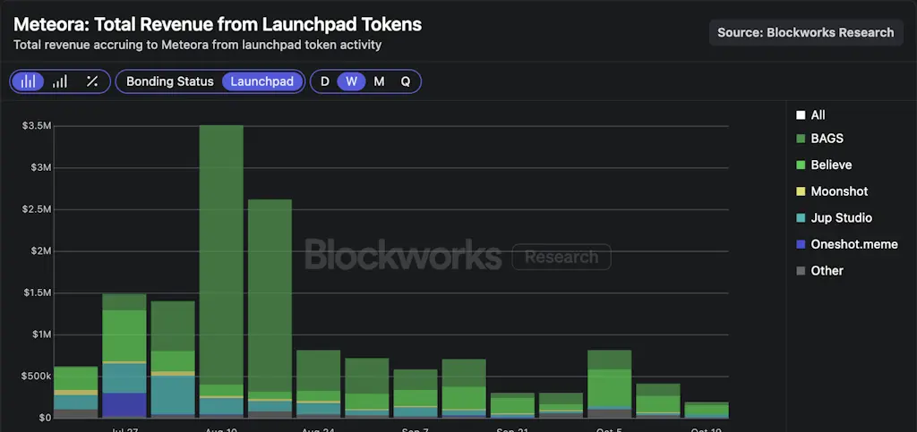Click the dark green BAGS color swatch

[x=801, y=139]
